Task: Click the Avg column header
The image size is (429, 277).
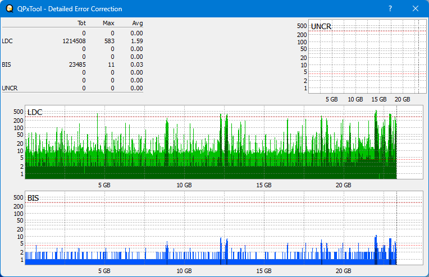Action: (x=138, y=23)
